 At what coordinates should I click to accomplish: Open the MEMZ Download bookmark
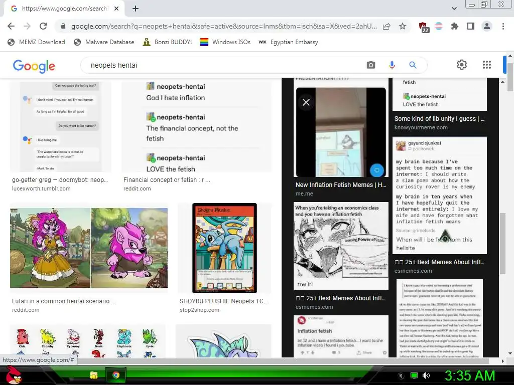[36, 42]
